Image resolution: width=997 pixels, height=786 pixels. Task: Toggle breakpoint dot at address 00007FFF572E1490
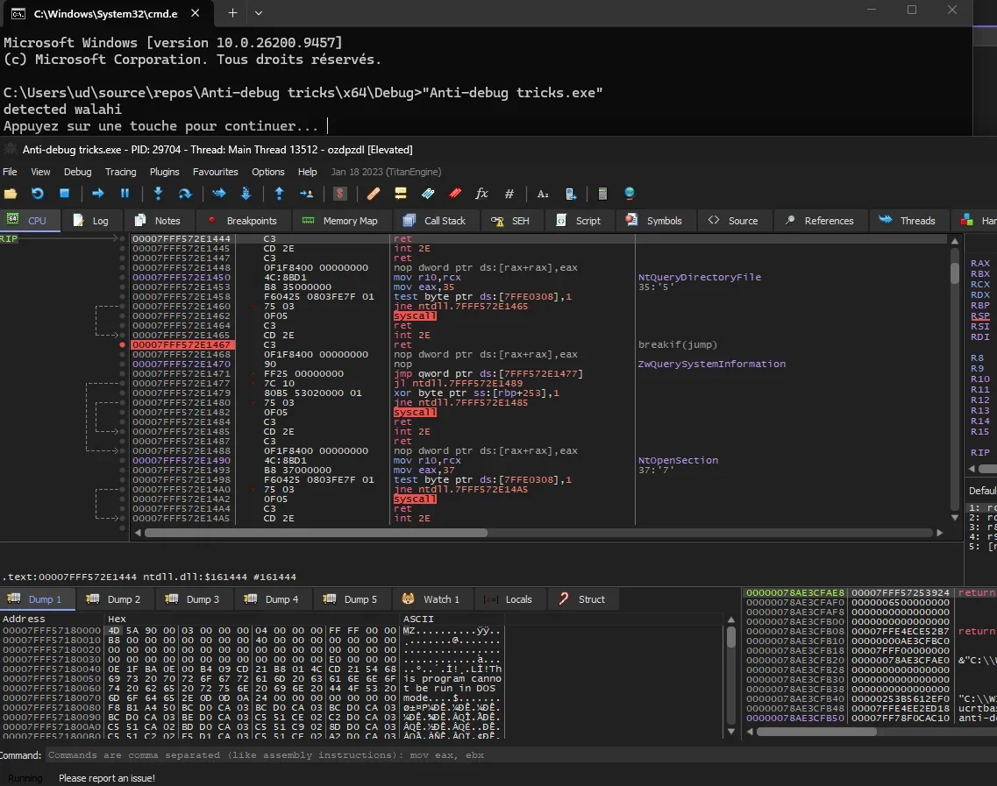[x=122, y=461]
